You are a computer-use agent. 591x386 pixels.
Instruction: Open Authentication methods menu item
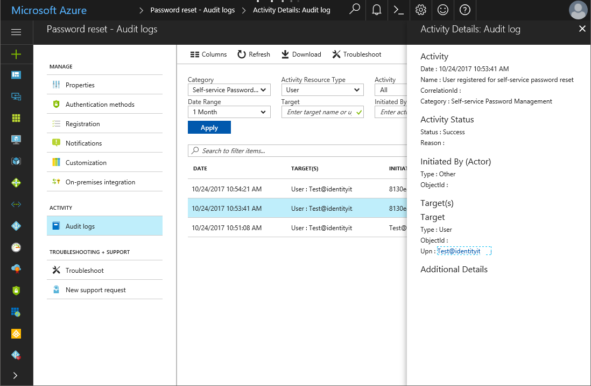click(x=100, y=105)
